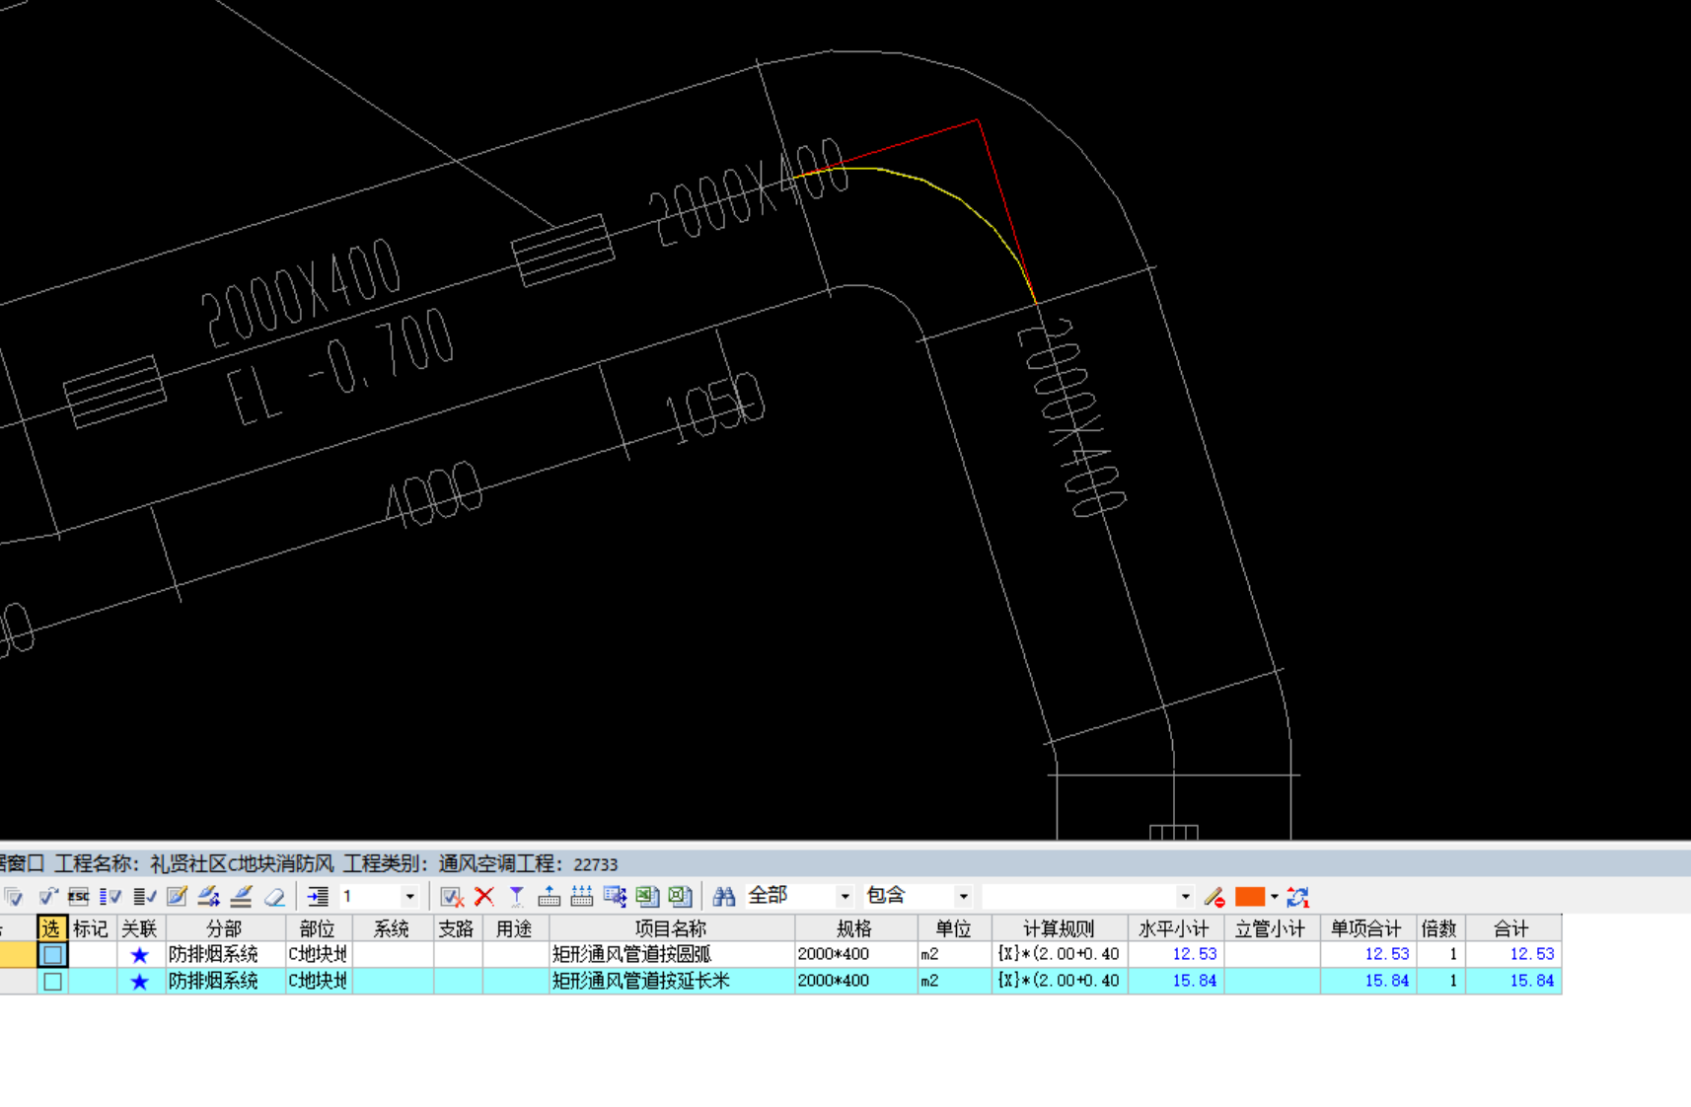
Task: Click the pencil underline mark icon
Action: [x=242, y=897]
